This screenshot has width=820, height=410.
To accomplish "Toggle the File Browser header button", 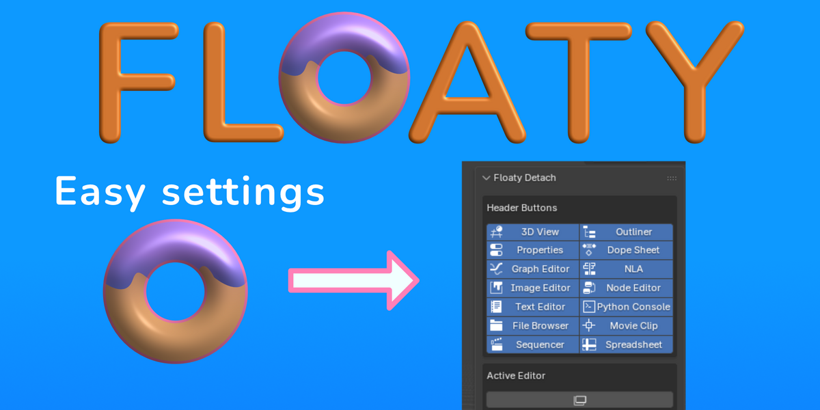I will pyautogui.click(x=533, y=326).
